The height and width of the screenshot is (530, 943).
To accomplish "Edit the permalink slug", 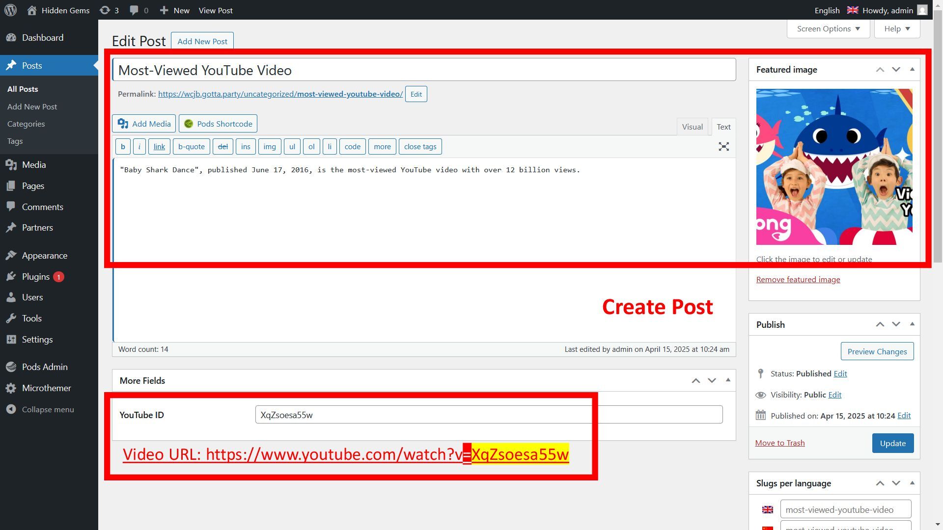I will 416,94.
